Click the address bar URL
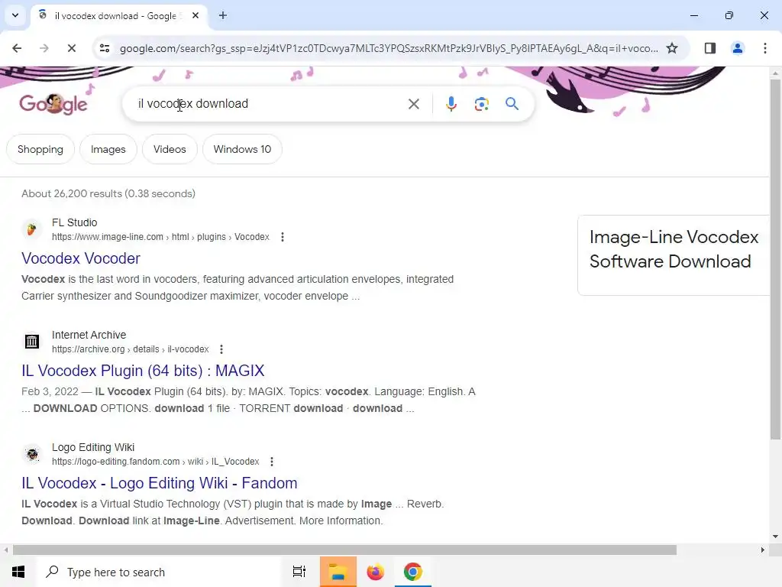The width and height of the screenshot is (782, 587). tap(389, 48)
